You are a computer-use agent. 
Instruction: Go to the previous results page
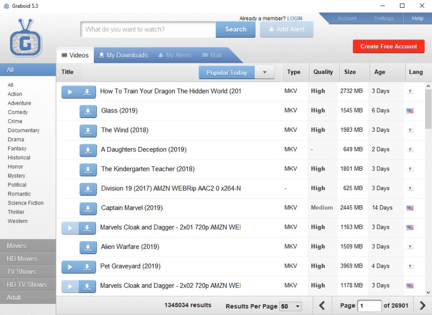pyautogui.click(x=322, y=305)
